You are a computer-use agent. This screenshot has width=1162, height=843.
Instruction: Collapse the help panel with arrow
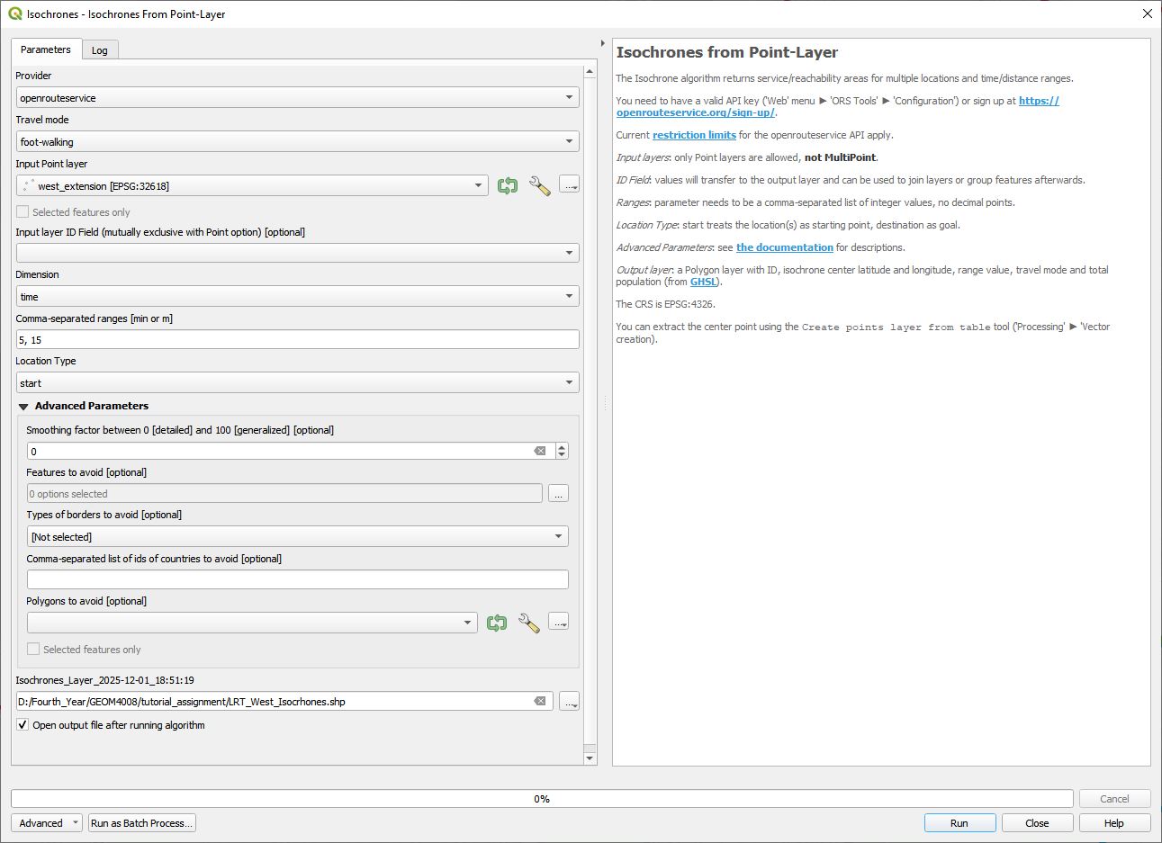point(602,43)
